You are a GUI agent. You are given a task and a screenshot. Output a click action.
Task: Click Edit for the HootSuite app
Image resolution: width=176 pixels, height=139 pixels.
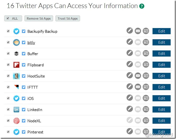tap(161, 76)
